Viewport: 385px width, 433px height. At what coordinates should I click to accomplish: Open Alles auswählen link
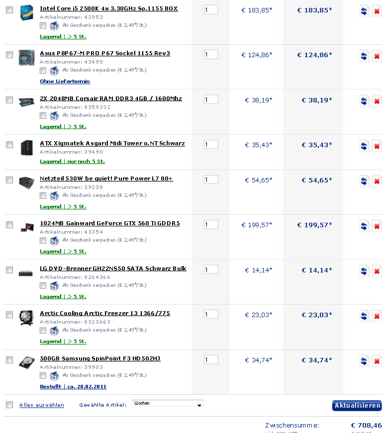click(x=42, y=405)
